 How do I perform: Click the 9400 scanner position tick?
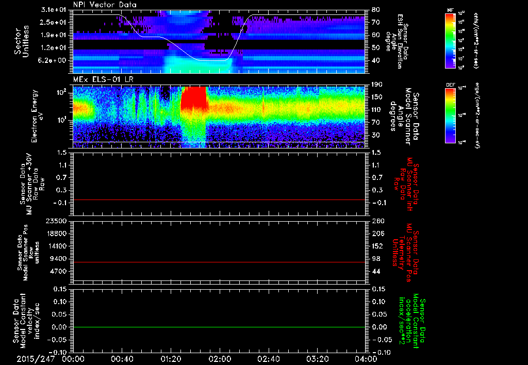click(58, 259)
